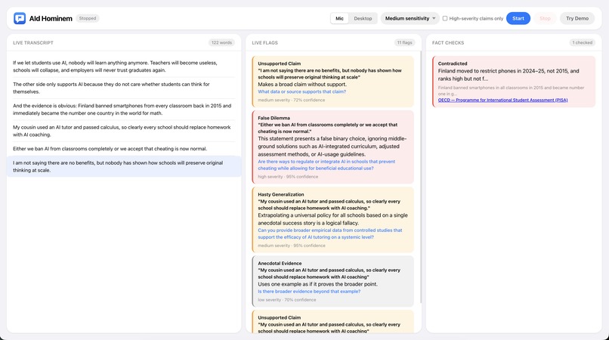Click 'Finland moved to restrict phones in 2024–25' text
Viewport: 609px width, 340px height.
coord(509,75)
